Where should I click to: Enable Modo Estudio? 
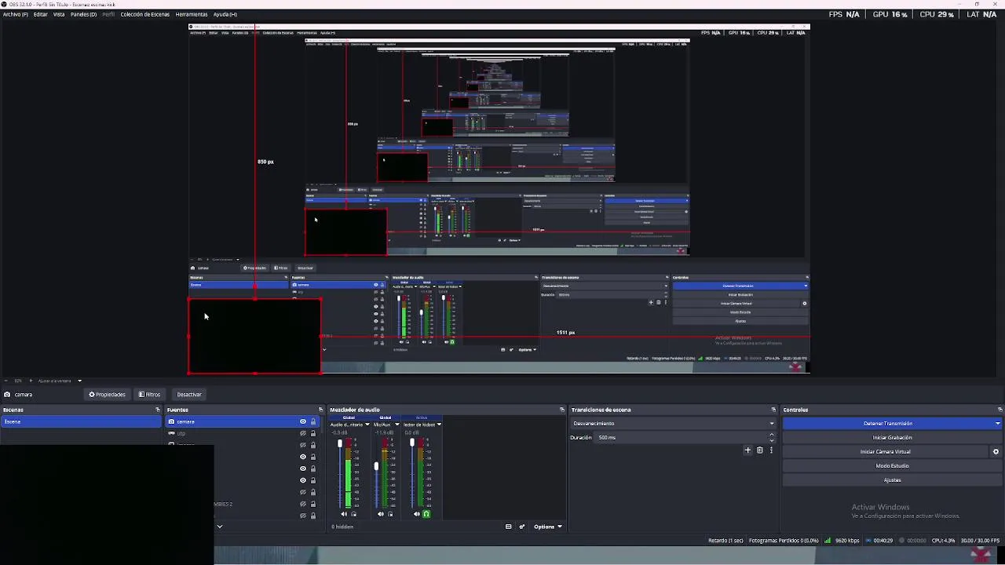(893, 466)
